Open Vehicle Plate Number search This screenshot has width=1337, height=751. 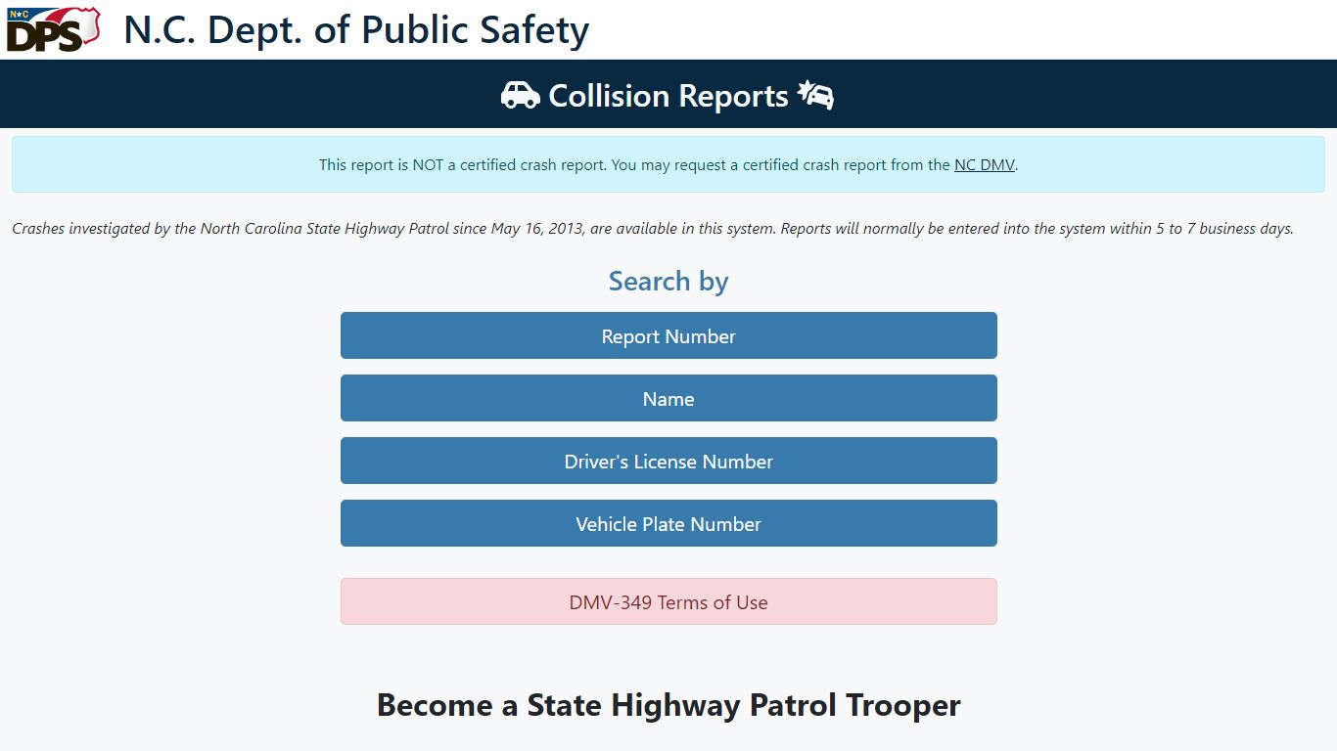(x=668, y=523)
